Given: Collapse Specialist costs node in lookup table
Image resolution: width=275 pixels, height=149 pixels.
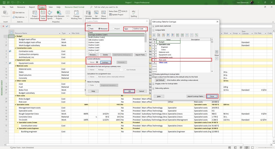Looking at the screenshot, I should 158,45.
